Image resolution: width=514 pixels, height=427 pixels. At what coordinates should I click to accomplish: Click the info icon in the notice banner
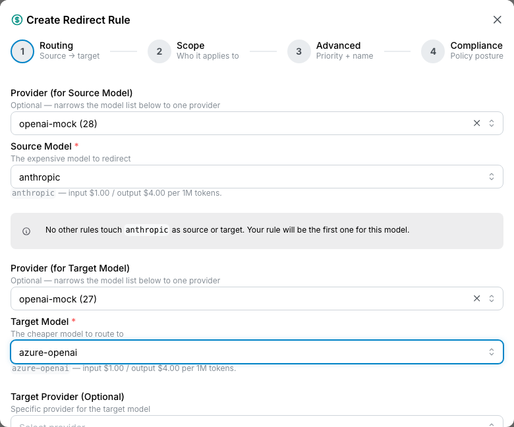[26, 231]
